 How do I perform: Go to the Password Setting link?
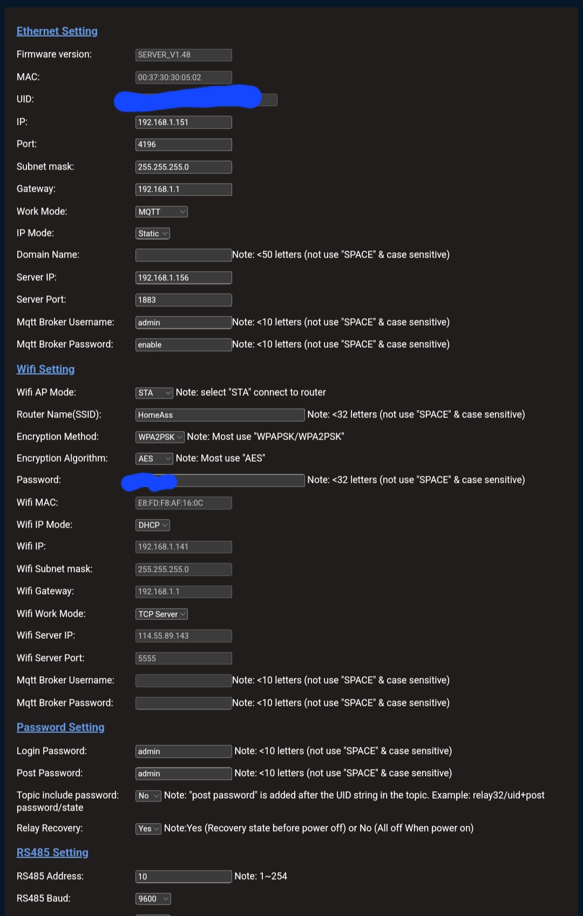[x=60, y=728]
